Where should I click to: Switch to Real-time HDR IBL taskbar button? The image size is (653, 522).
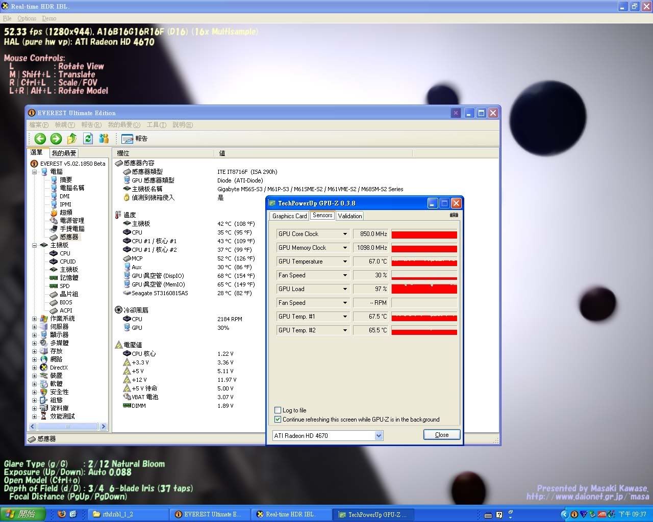pos(291,514)
